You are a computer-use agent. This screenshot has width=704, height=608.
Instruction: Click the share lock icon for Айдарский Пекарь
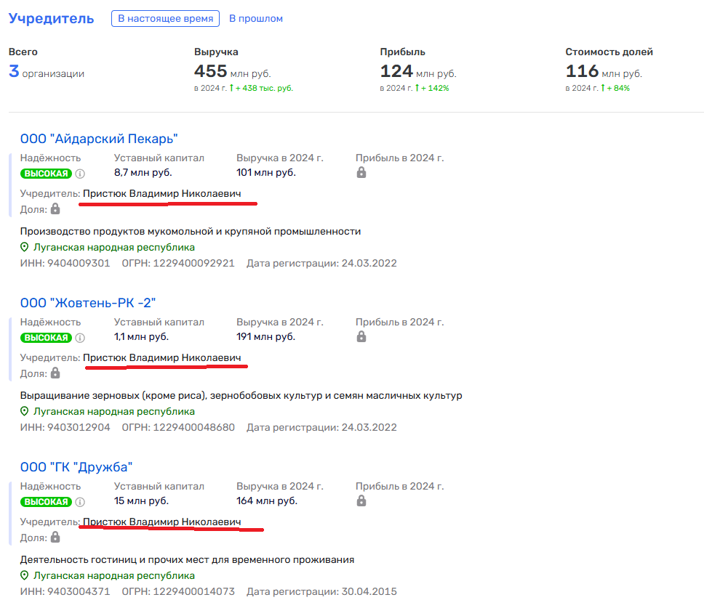tap(55, 209)
